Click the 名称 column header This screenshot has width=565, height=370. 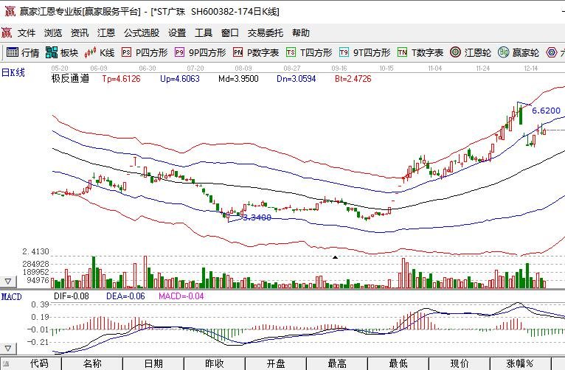point(92,363)
